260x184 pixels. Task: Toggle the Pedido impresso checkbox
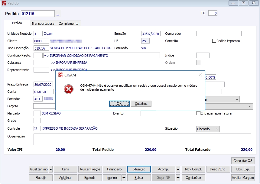point(214,41)
